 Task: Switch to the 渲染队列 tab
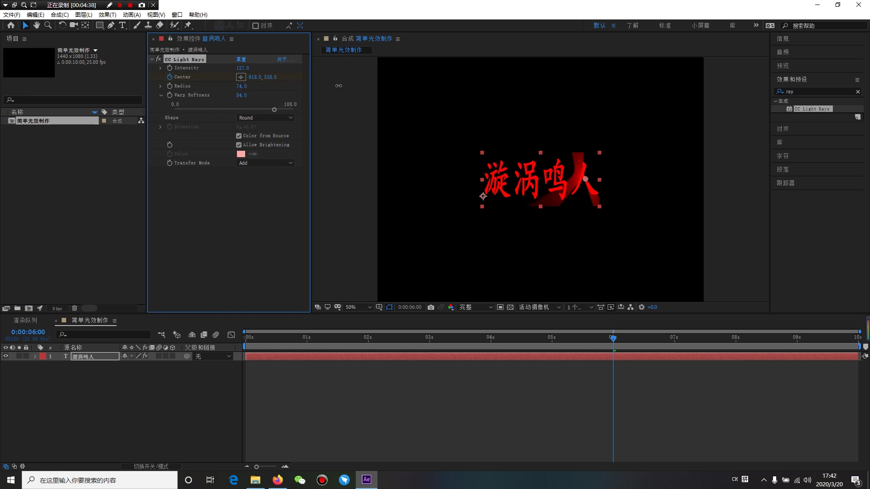pyautogui.click(x=25, y=320)
